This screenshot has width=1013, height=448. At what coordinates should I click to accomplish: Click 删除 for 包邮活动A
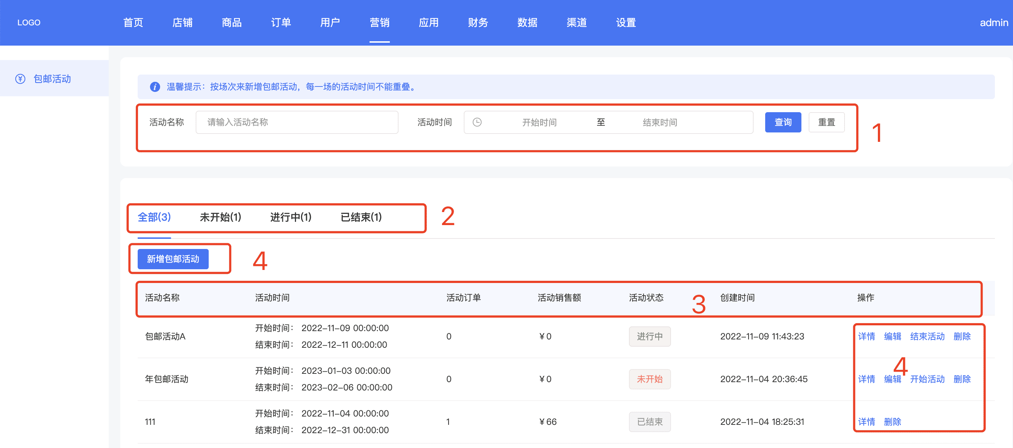(x=962, y=337)
